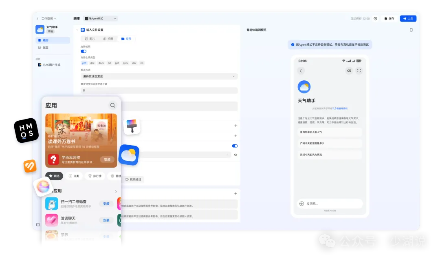Image resolution: width=440 pixels, height=259 pixels.
Task: Click the version history clock icon
Action: click(x=376, y=18)
